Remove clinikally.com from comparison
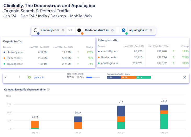The width and height of the screenshot is (191, 137). [63, 30]
